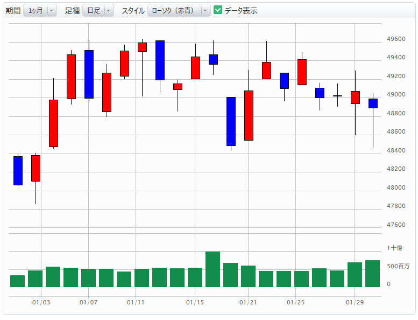418x320 pixels.
Task: Select the rightmost blue candlestick
Action: [x=373, y=103]
